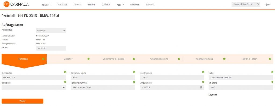
Task: Click the search magnifier icon
Action: click(258, 5)
